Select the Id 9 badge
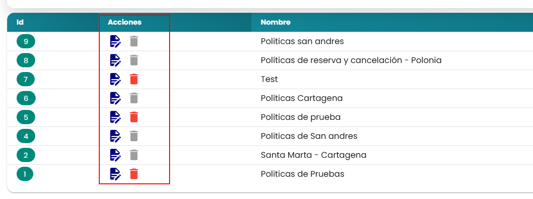This screenshot has height=199, width=533. pos(26,41)
